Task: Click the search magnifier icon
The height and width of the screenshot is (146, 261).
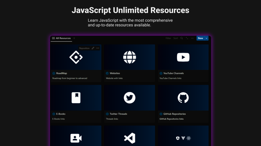Action: (x=182, y=38)
